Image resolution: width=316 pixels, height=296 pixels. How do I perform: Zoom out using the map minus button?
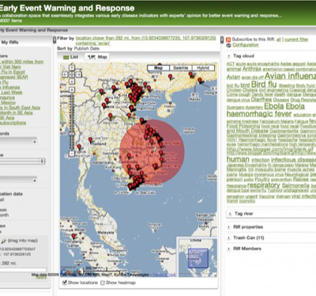[x=72, y=154]
